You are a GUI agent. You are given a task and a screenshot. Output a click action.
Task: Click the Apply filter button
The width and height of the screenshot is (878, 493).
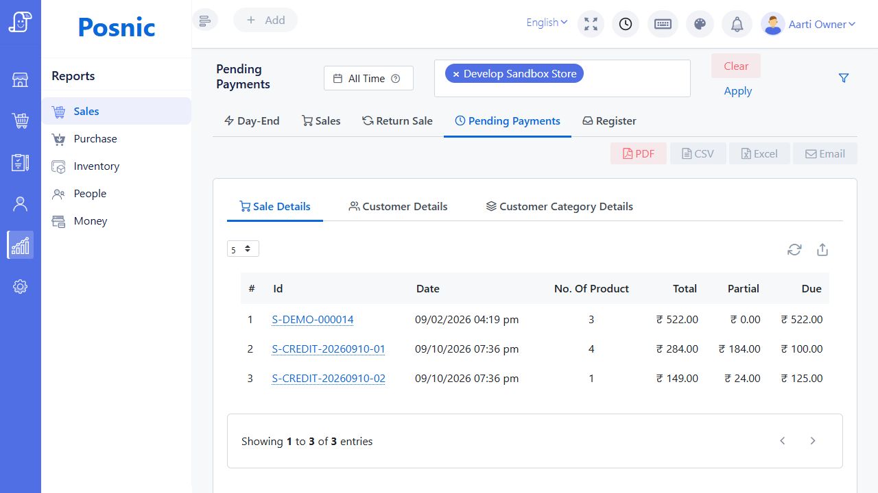738,91
